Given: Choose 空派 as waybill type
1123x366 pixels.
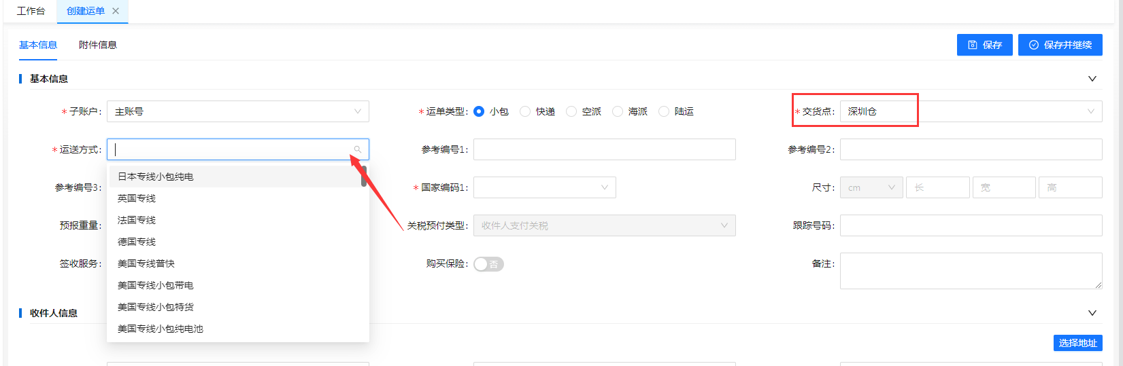Looking at the screenshot, I should click(571, 111).
